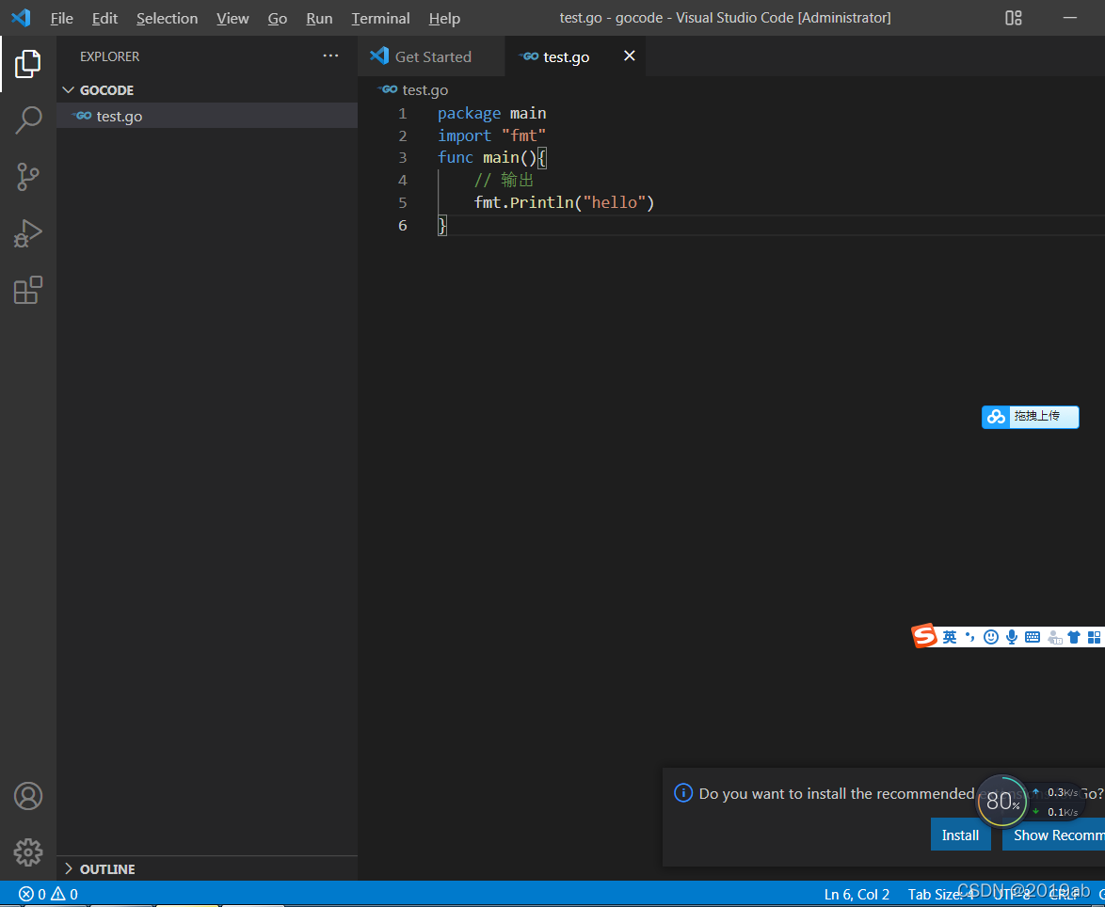This screenshot has width=1105, height=907.
Task: Click the EXPLORER panel title
Action: pos(110,56)
